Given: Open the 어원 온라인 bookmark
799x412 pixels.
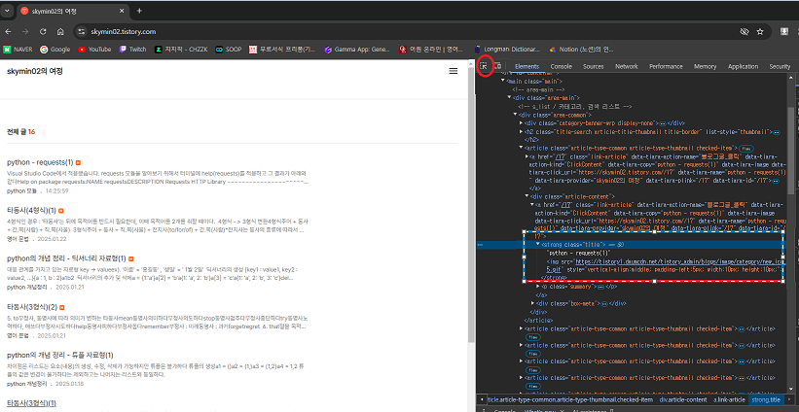Looking at the screenshot, I should point(431,50).
